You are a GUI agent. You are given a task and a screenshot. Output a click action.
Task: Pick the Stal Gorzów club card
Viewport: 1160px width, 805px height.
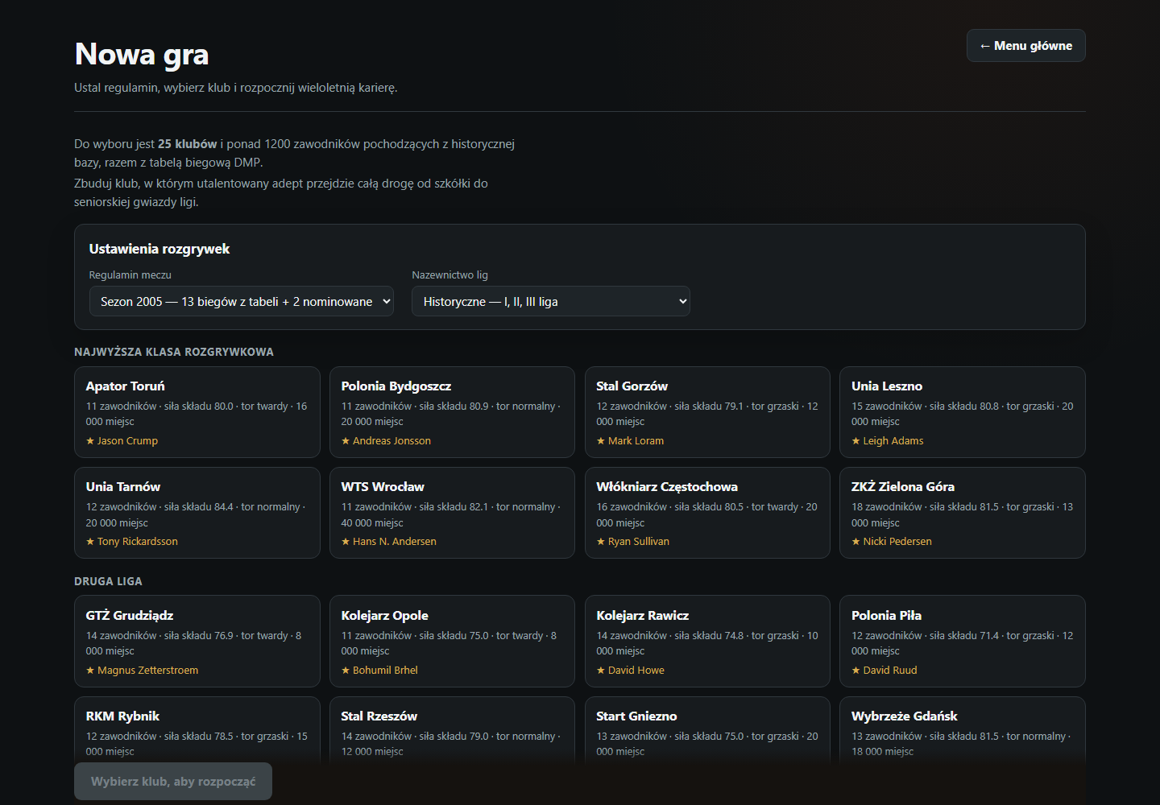point(707,412)
